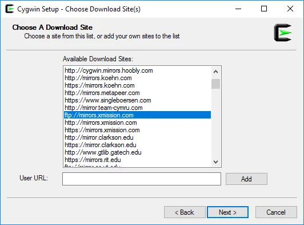Minimize the Cygwin Setup window
The height and width of the screenshot is (225, 304).
coord(238,9)
